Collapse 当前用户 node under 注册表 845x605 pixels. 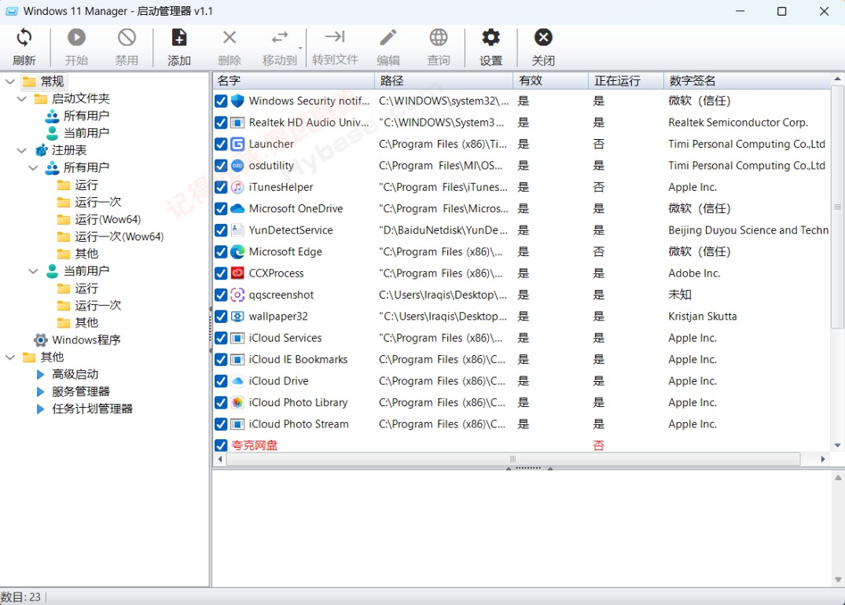[x=33, y=271]
